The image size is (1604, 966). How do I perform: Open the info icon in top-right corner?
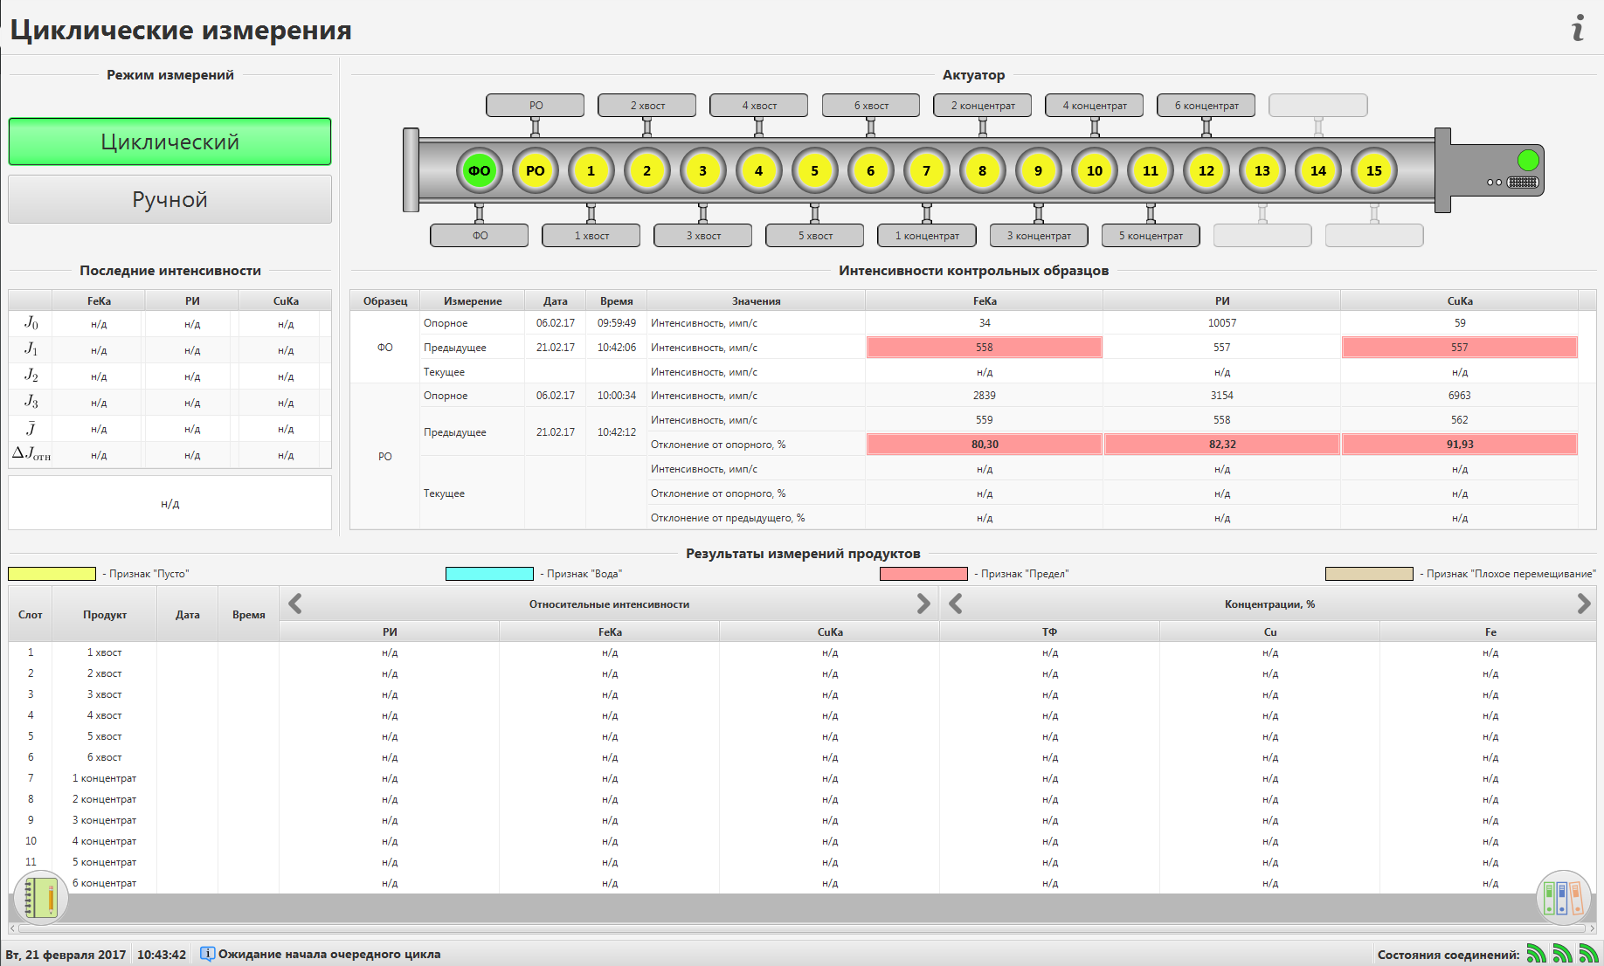click(1578, 29)
